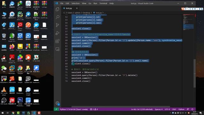Open Subtitle Edit desktop shortcut
The width and height of the screenshot is (204, 115).
[x=28, y=80]
